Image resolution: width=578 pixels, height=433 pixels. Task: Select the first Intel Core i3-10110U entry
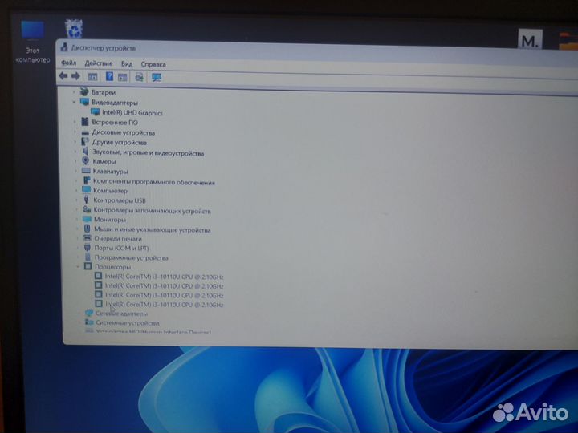(164, 277)
